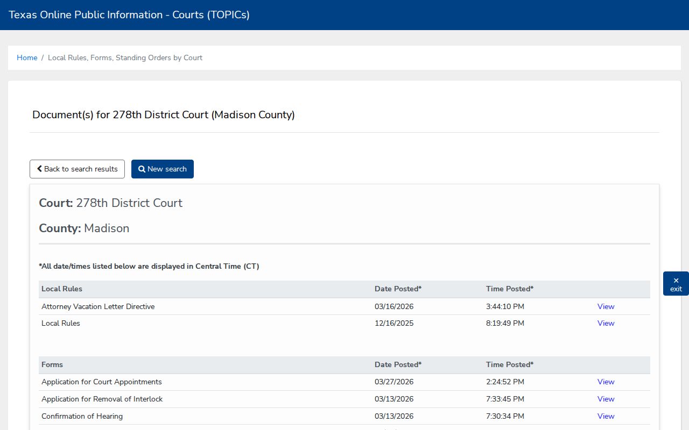The image size is (689, 430).
Task: Click the 'Attorney Vacation Letter Directive' row text
Action: [98, 306]
